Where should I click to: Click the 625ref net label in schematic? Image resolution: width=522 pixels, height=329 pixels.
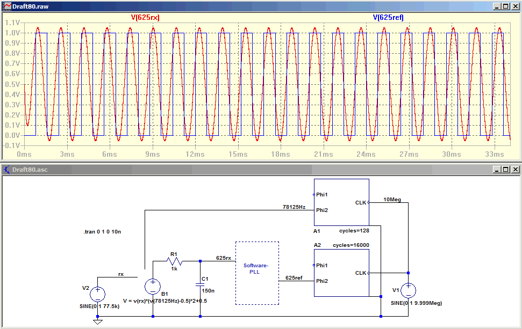pos(294,278)
